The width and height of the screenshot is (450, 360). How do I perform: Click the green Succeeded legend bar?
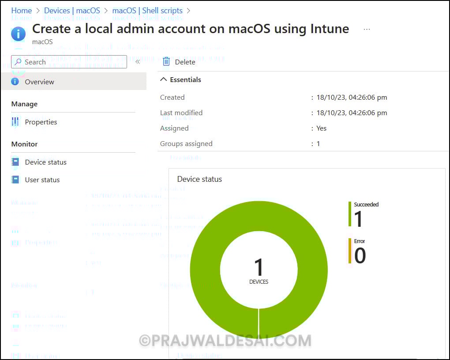350,214
